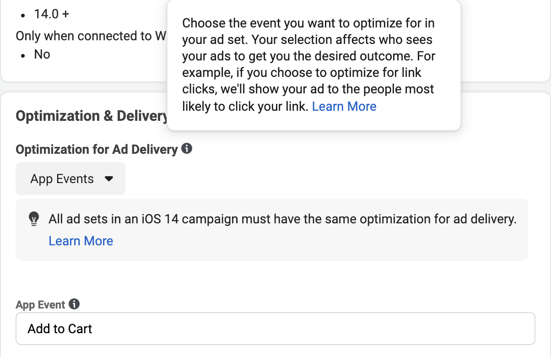551x357 pixels.
Task: Click info icon beside Optimization for Ad Delivery
Action: [x=187, y=149]
